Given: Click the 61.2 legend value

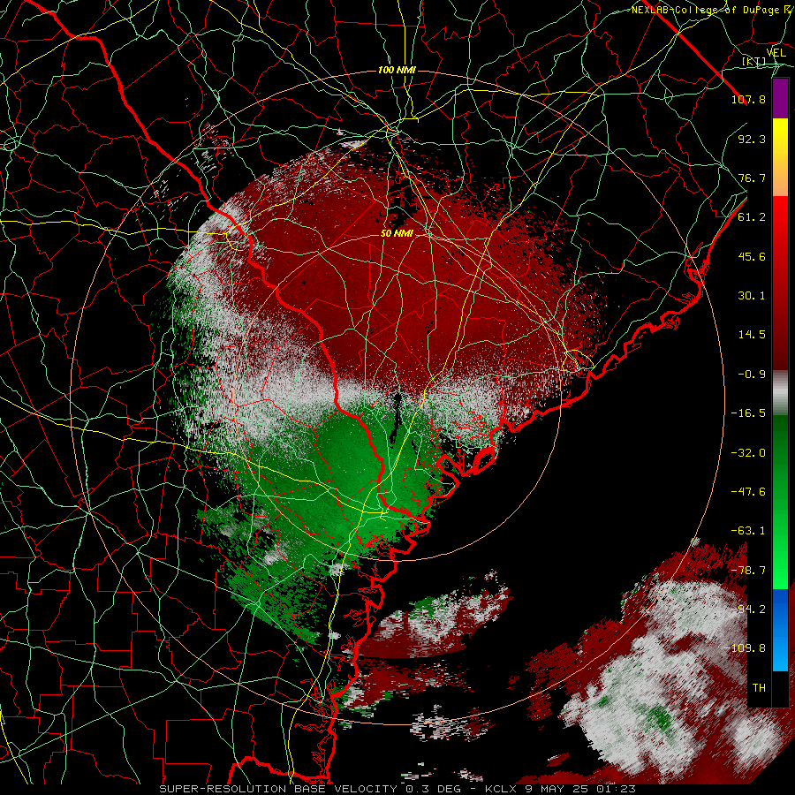Looking at the screenshot, I should click(x=752, y=217).
